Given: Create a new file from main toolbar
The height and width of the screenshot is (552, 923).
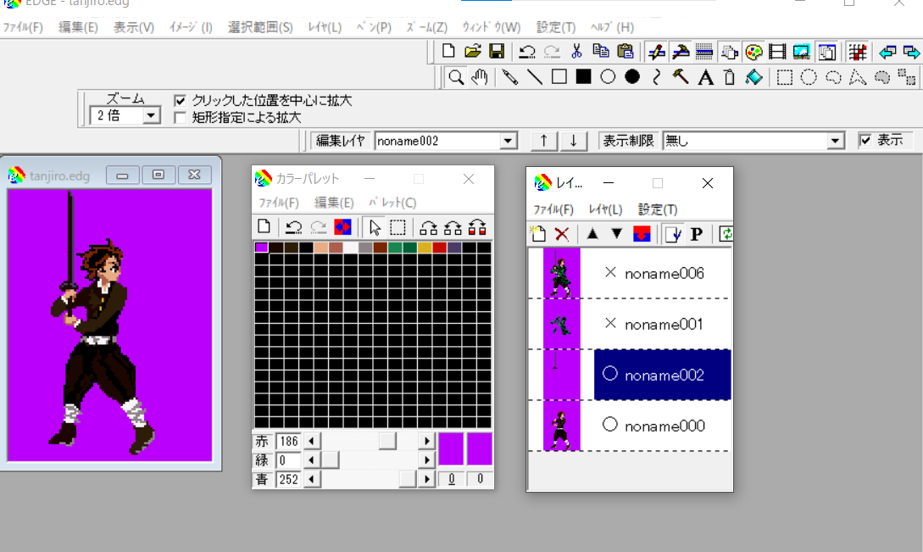Looking at the screenshot, I should pos(448,52).
